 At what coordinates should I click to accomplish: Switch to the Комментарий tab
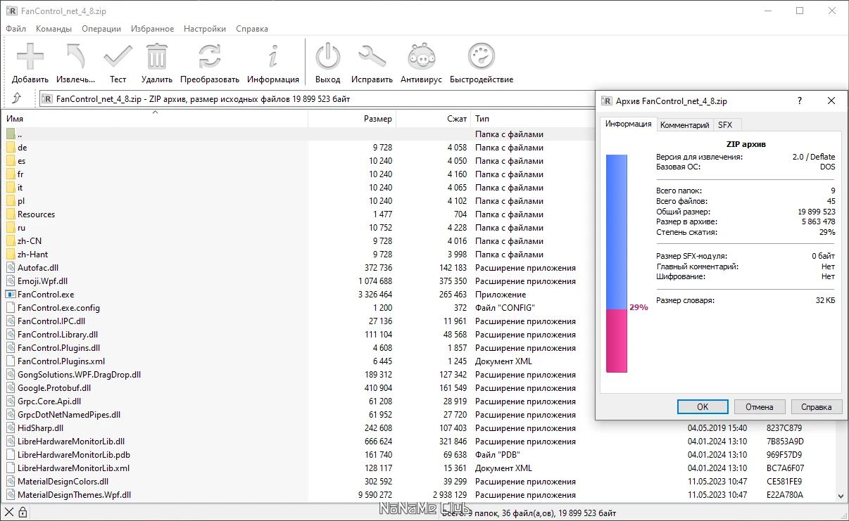(683, 124)
